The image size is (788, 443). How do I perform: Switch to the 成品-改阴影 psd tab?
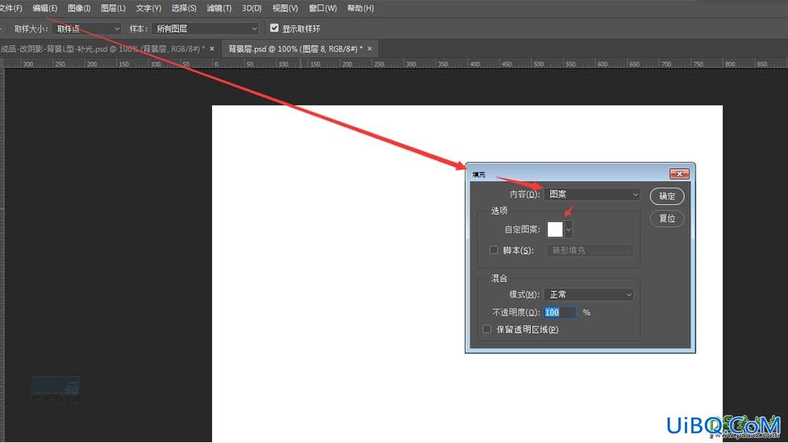102,49
